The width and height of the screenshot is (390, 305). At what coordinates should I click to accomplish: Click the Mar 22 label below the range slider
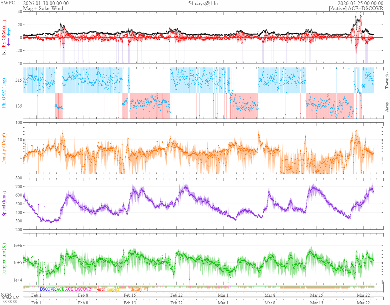[363, 303]
